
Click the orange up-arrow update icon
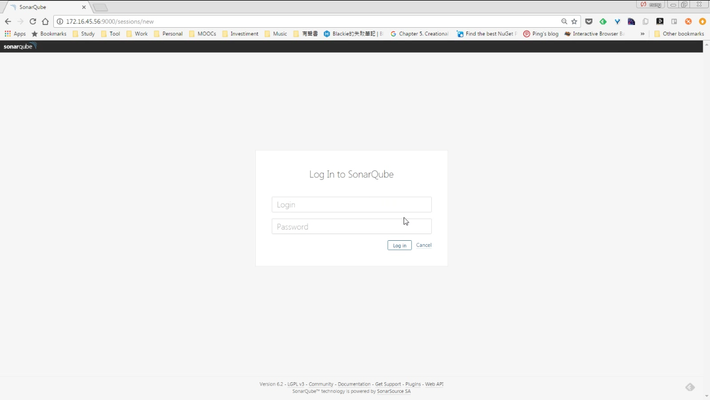tap(702, 22)
